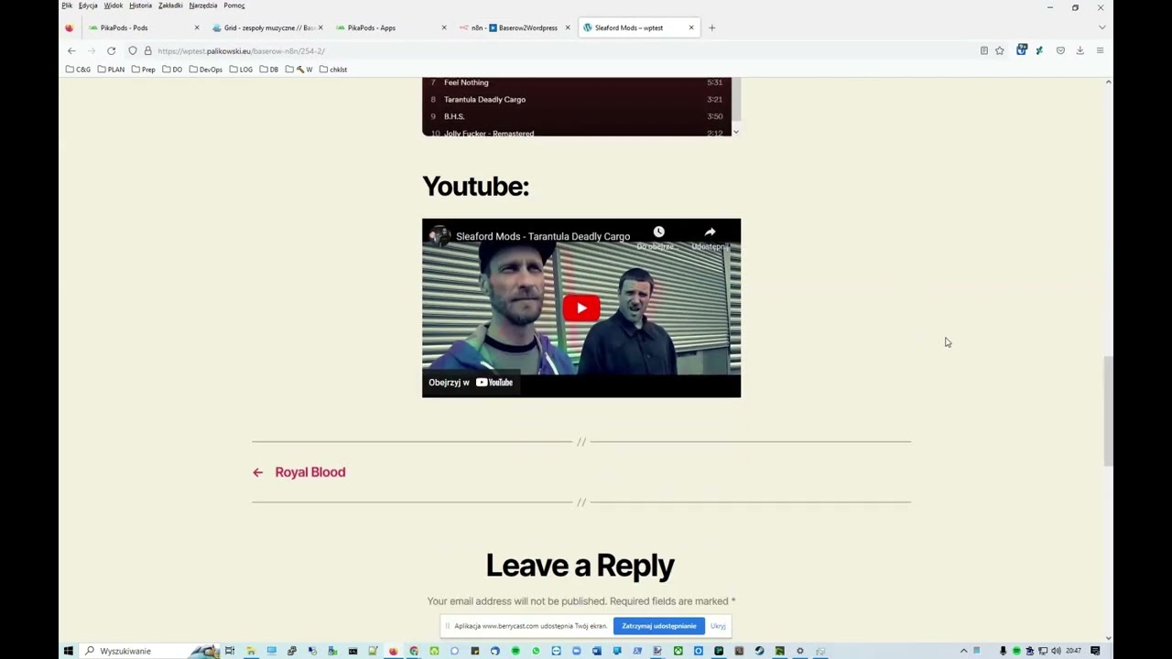Close the 'PikaPods - Pods' tab
Screen dimensions: 1172x659
tap(197, 27)
